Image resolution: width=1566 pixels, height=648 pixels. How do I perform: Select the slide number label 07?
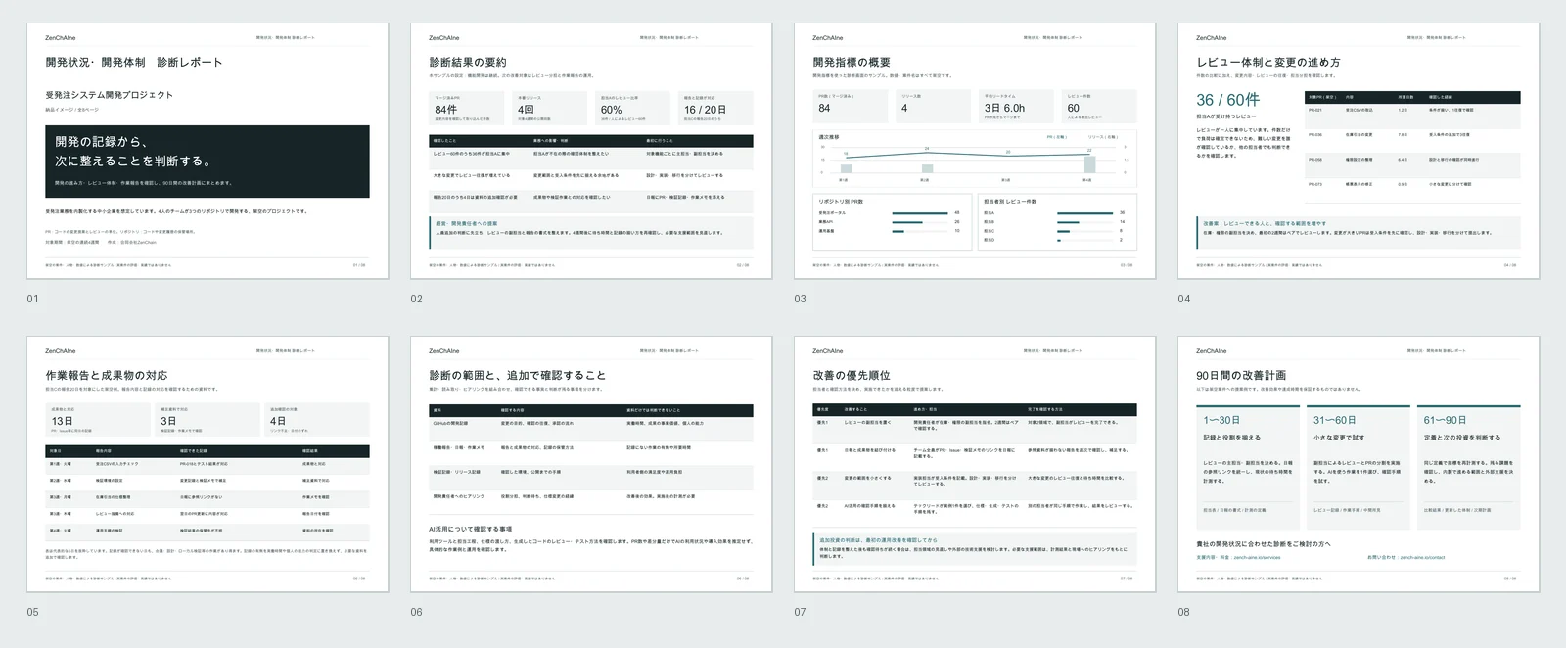pos(801,612)
